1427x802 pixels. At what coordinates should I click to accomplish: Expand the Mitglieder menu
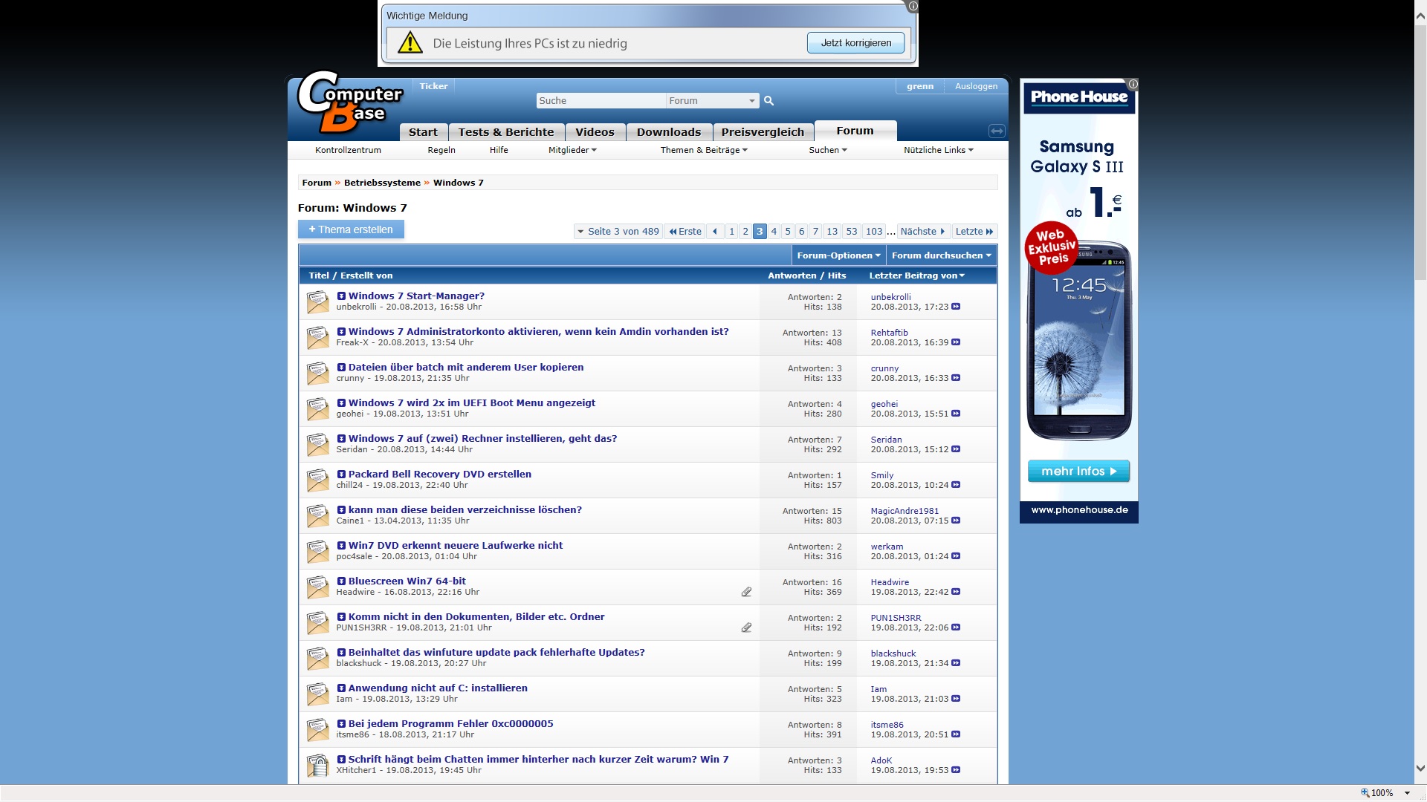572,150
